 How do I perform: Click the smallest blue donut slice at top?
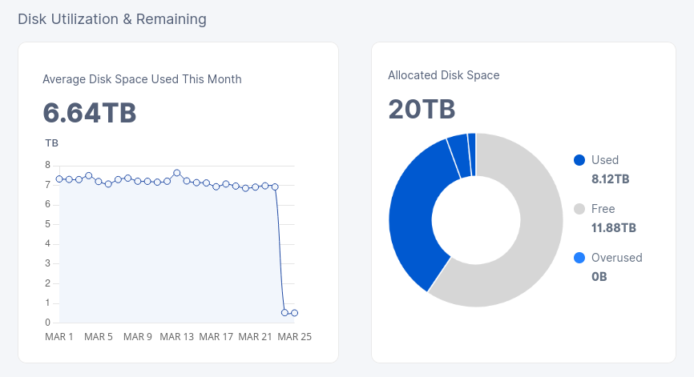click(472, 154)
